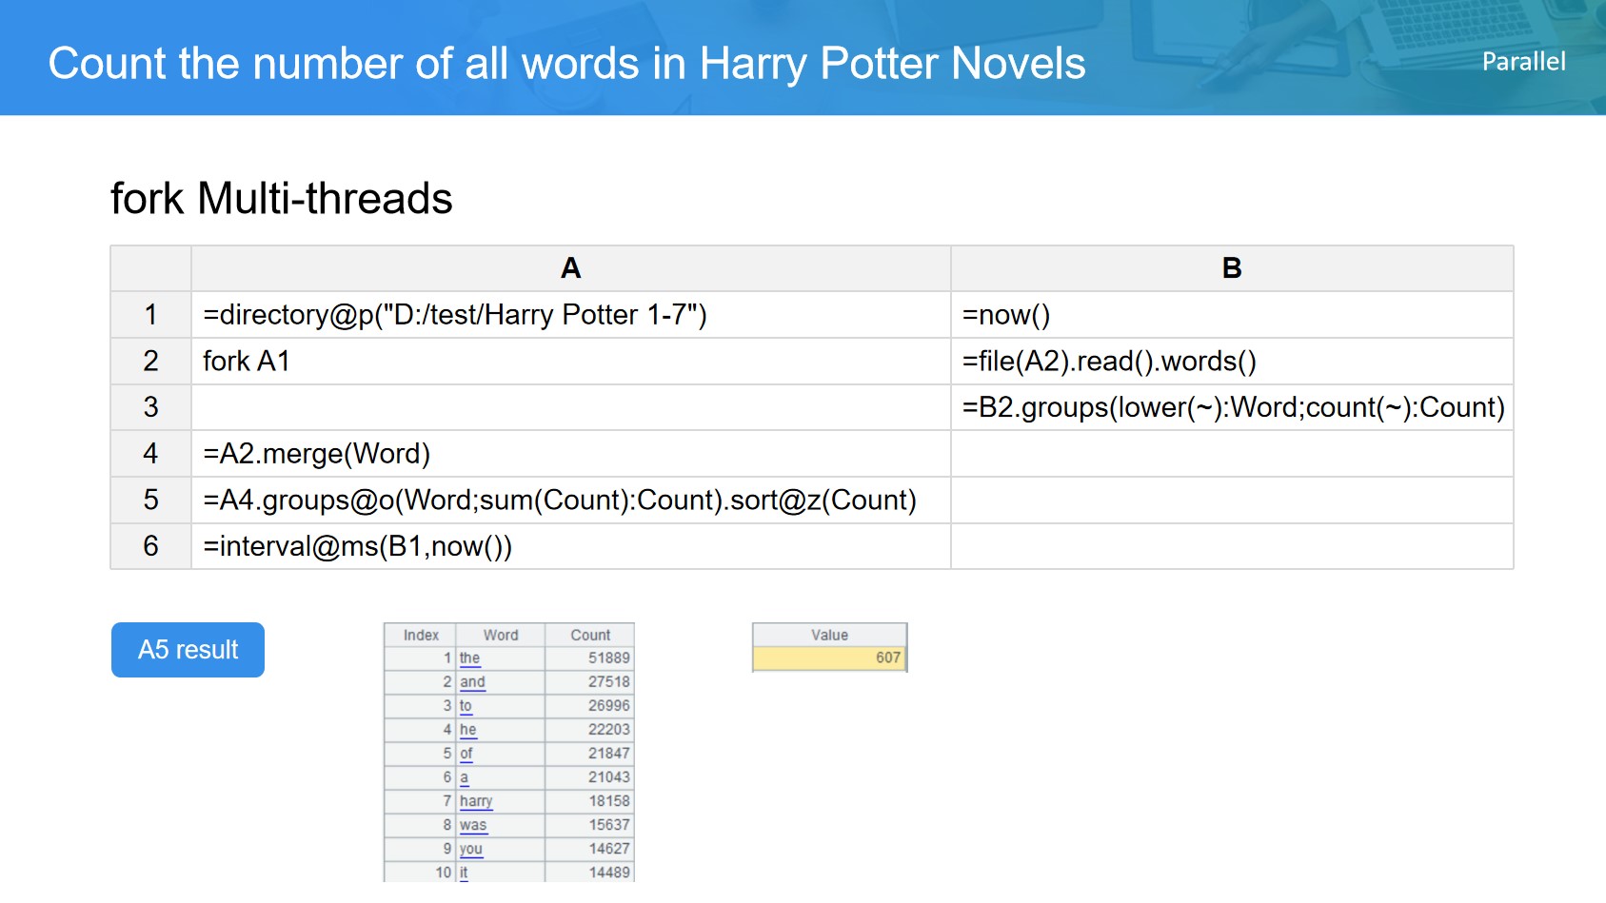Click cell B3 with groups lower formula
Screen dimensions: 1606x903
[1231, 407]
